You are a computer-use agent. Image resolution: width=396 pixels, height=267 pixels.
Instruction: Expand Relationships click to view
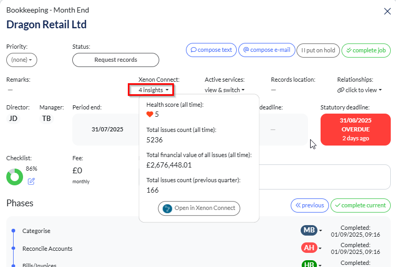(x=359, y=90)
